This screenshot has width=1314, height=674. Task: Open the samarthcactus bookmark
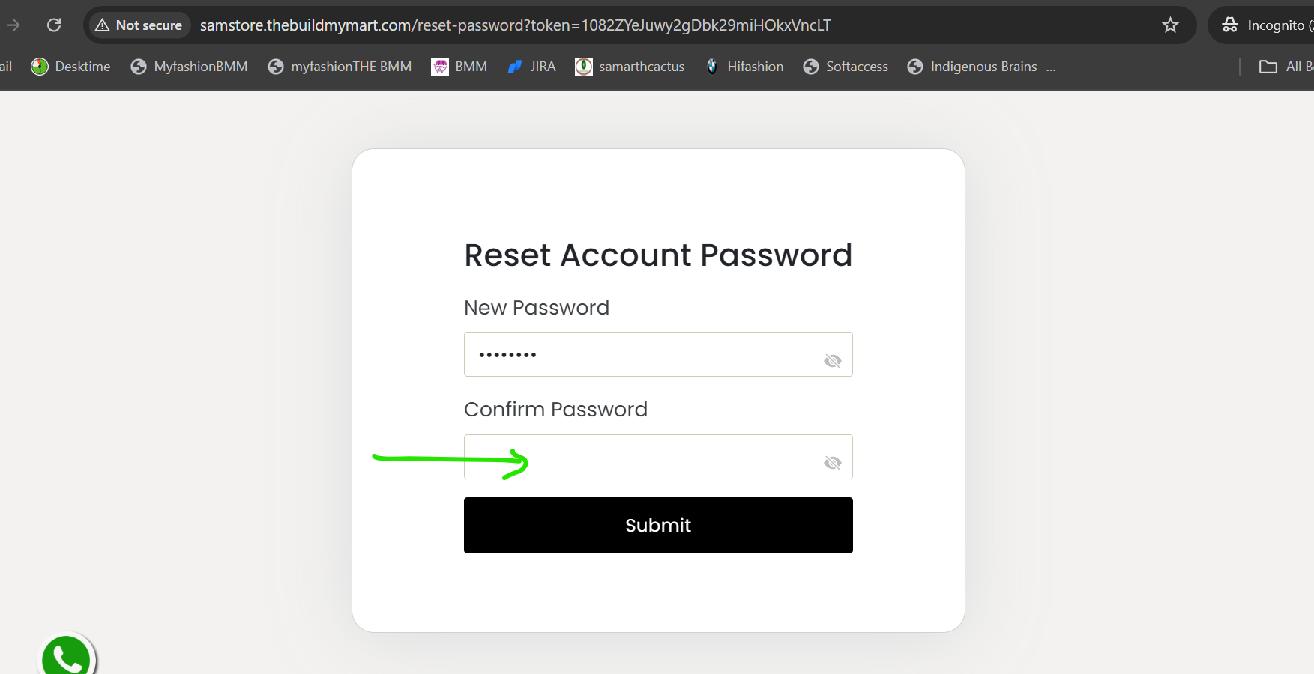(x=630, y=67)
